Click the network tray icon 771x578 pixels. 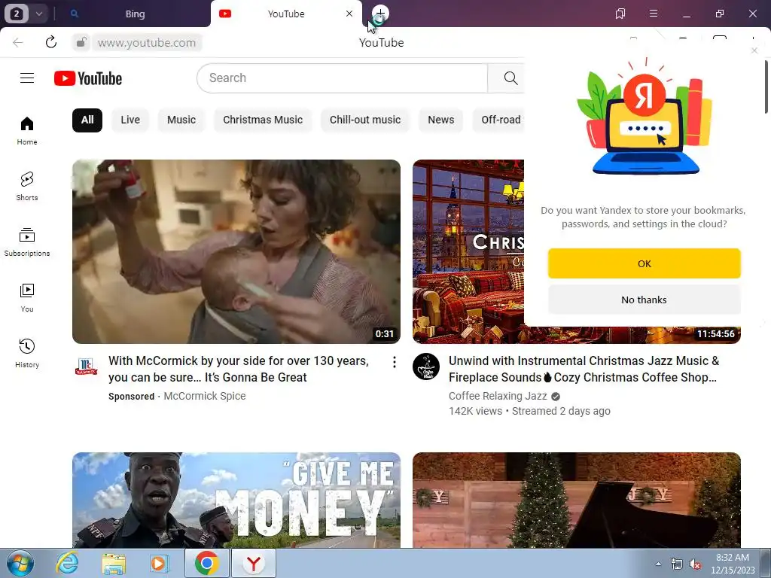pyautogui.click(x=677, y=564)
